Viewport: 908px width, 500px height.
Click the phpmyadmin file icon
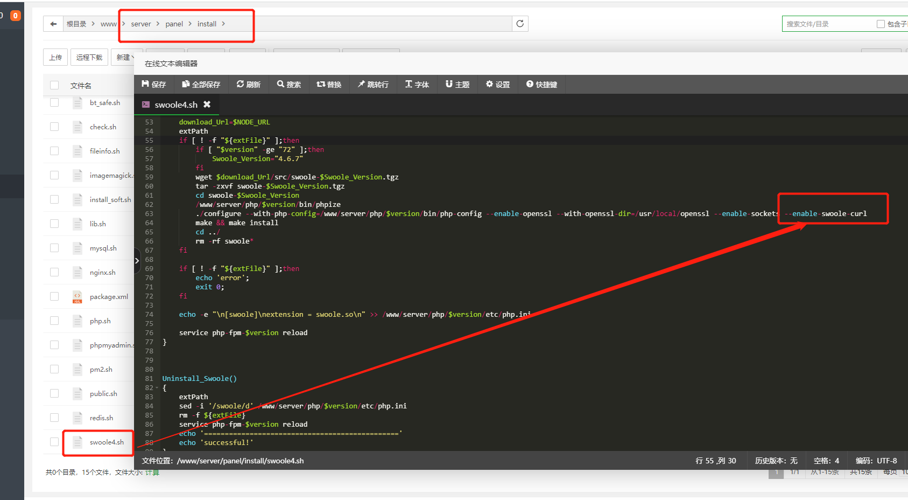[78, 345]
